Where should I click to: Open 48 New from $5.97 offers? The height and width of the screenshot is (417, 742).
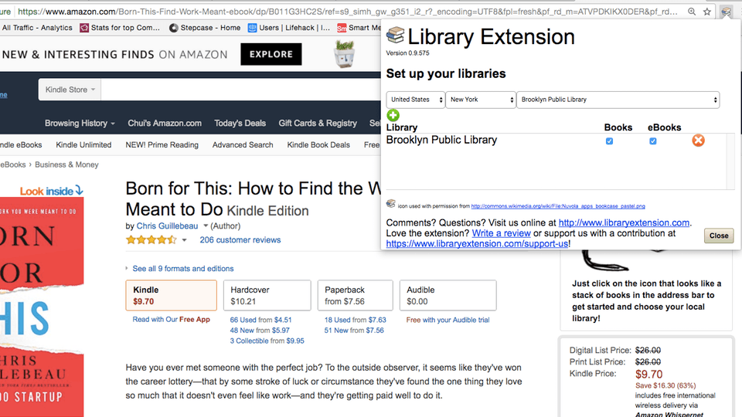tap(260, 331)
